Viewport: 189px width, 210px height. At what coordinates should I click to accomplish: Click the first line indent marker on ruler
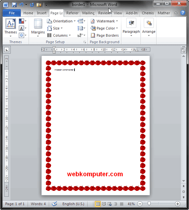54,48
